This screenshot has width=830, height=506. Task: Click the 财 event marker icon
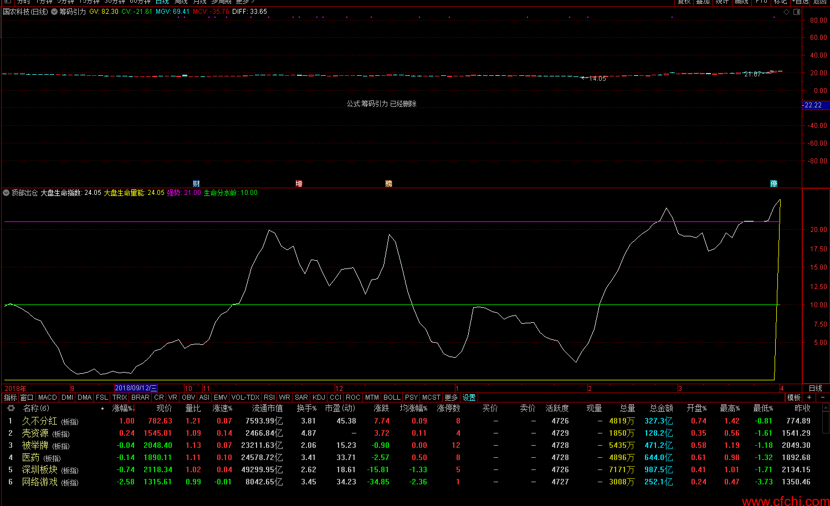point(196,183)
